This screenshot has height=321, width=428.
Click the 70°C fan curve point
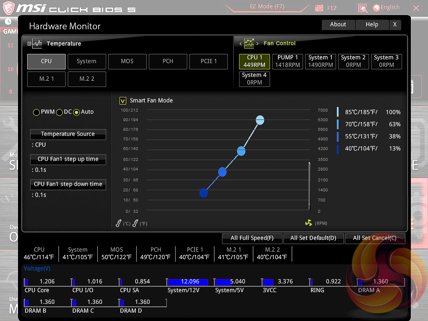point(241,151)
